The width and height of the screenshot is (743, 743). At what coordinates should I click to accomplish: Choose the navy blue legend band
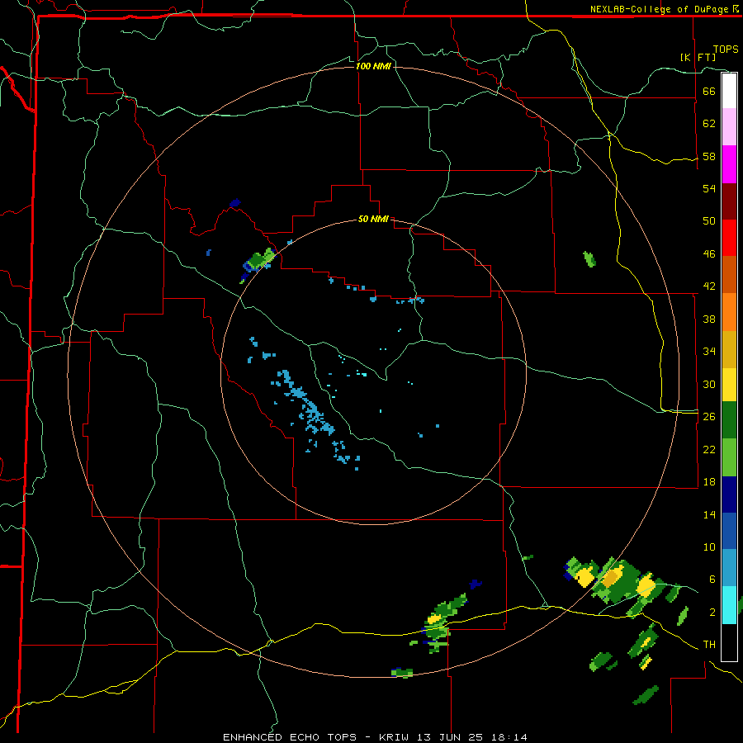(x=729, y=495)
